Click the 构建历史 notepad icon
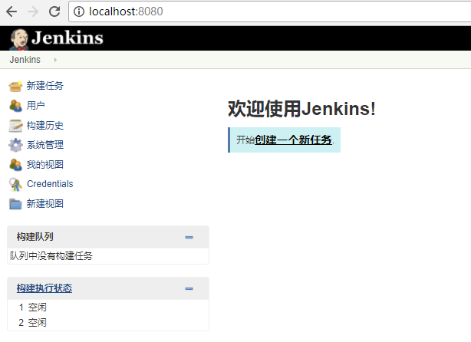 (x=15, y=126)
